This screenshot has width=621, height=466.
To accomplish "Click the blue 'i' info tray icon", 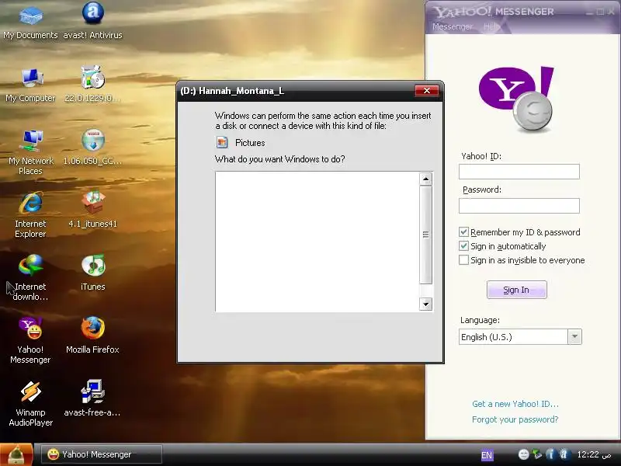I will (550, 454).
